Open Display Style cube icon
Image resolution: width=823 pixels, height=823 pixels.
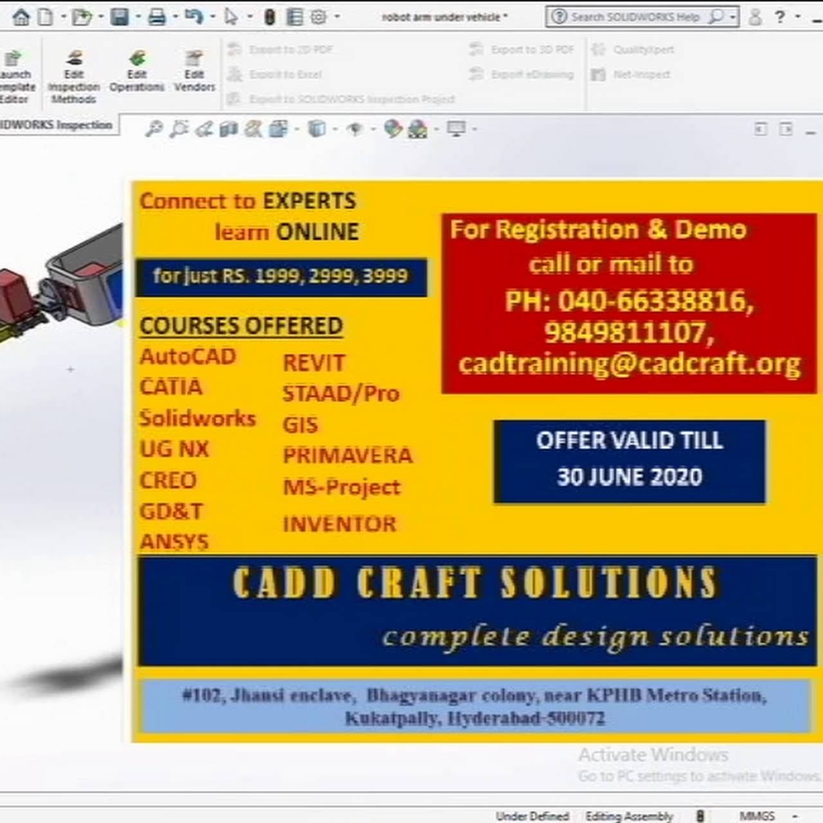point(317,129)
